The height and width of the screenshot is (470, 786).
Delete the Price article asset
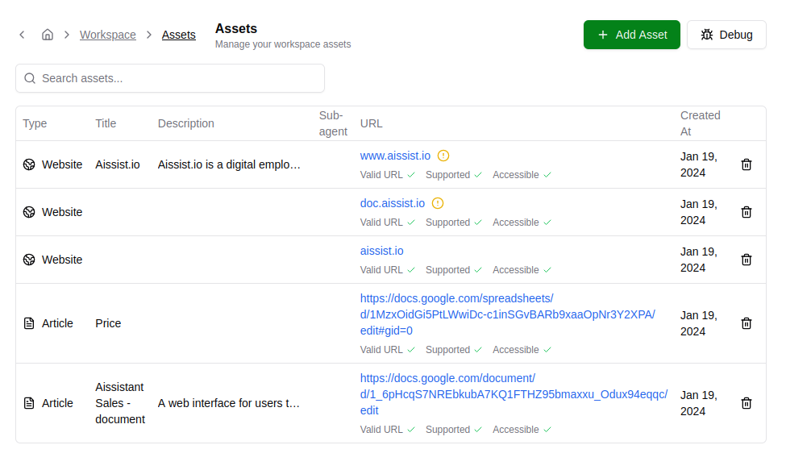coord(746,323)
